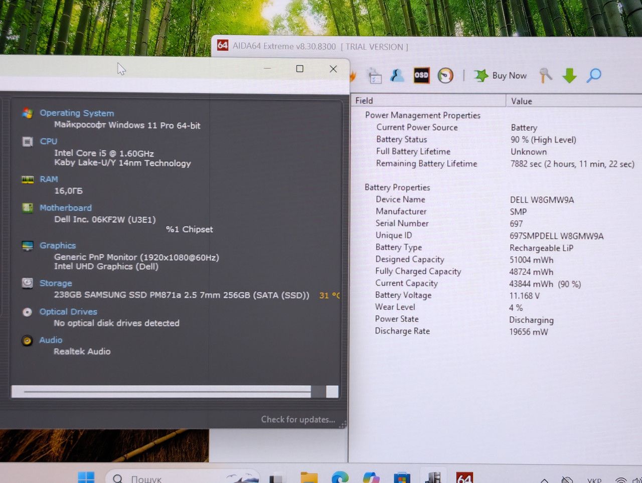Click the key and magnifier license icon

click(x=545, y=75)
